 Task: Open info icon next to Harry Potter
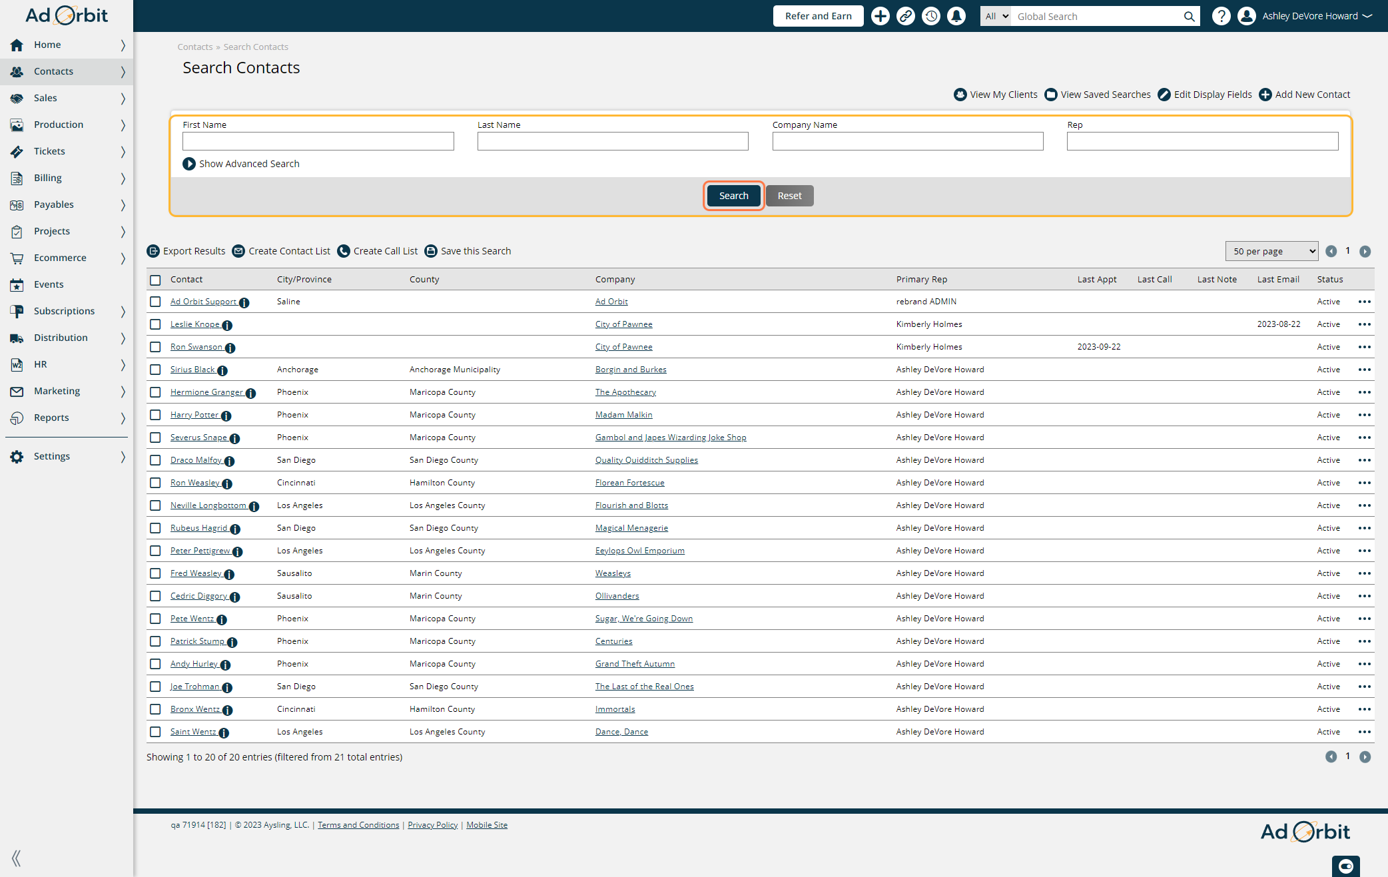226,416
